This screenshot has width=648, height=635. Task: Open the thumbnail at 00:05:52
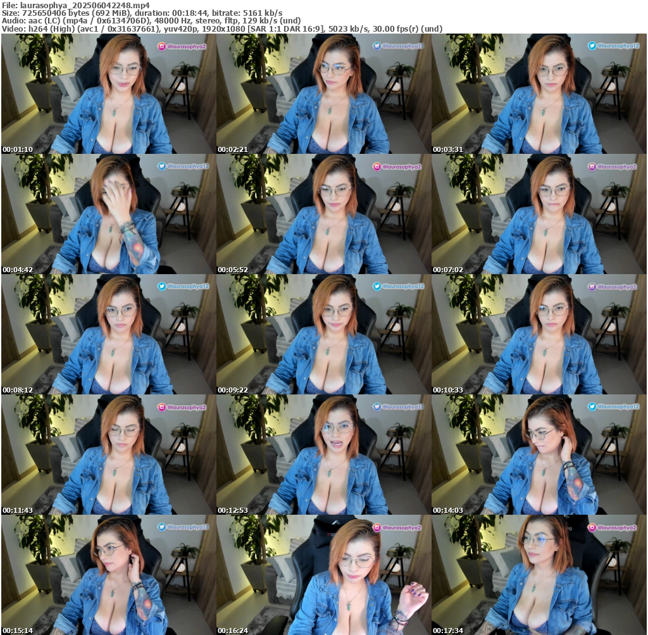[323, 214]
